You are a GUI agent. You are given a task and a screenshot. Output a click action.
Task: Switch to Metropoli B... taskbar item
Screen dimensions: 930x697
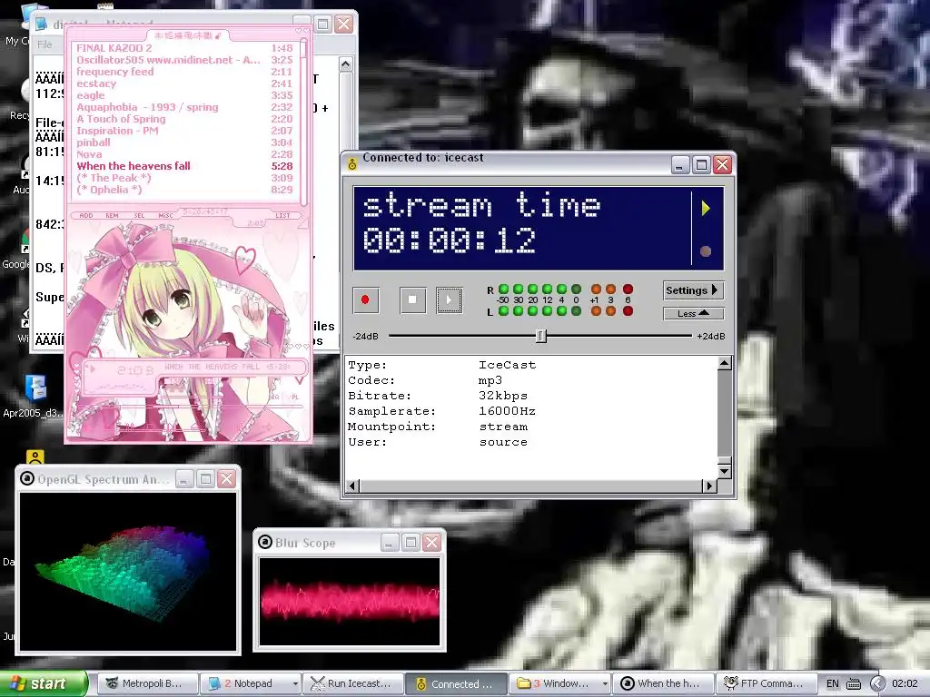click(x=146, y=683)
